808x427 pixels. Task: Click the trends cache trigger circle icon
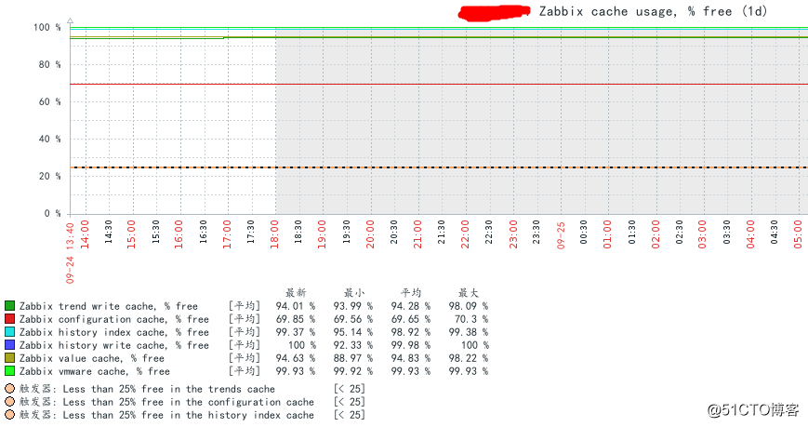coord(10,389)
